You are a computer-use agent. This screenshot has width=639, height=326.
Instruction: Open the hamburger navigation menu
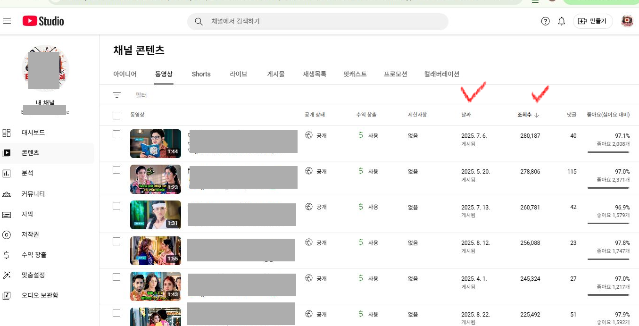tap(7, 21)
